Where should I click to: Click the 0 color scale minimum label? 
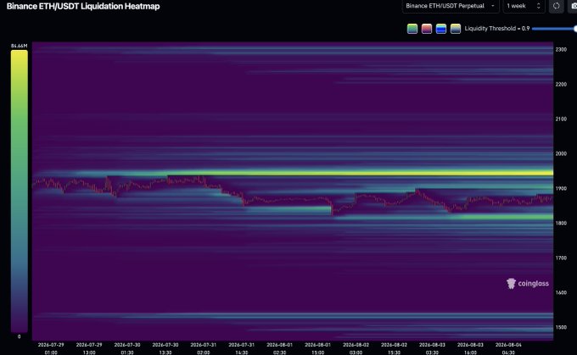pos(20,336)
